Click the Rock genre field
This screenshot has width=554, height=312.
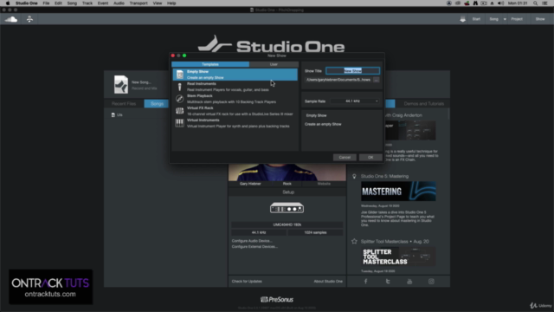tap(287, 184)
